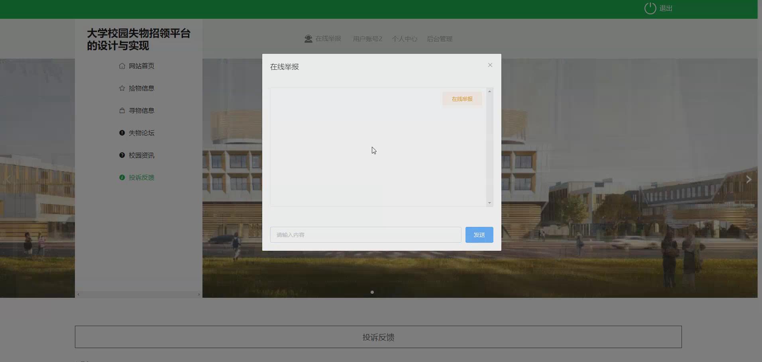Open the 用户账号2 menu item
The height and width of the screenshot is (362, 762).
(x=367, y=39)
